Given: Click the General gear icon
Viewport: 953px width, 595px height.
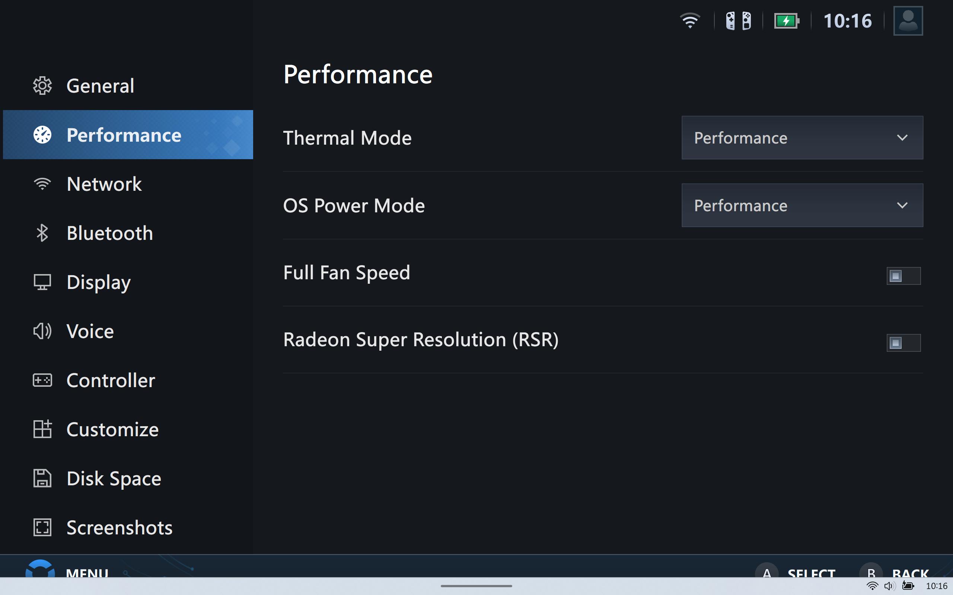Looking at the screenshot, I should click(42, 86).
